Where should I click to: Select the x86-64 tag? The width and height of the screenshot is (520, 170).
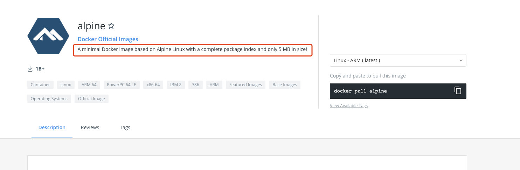(x=153, y=85)
